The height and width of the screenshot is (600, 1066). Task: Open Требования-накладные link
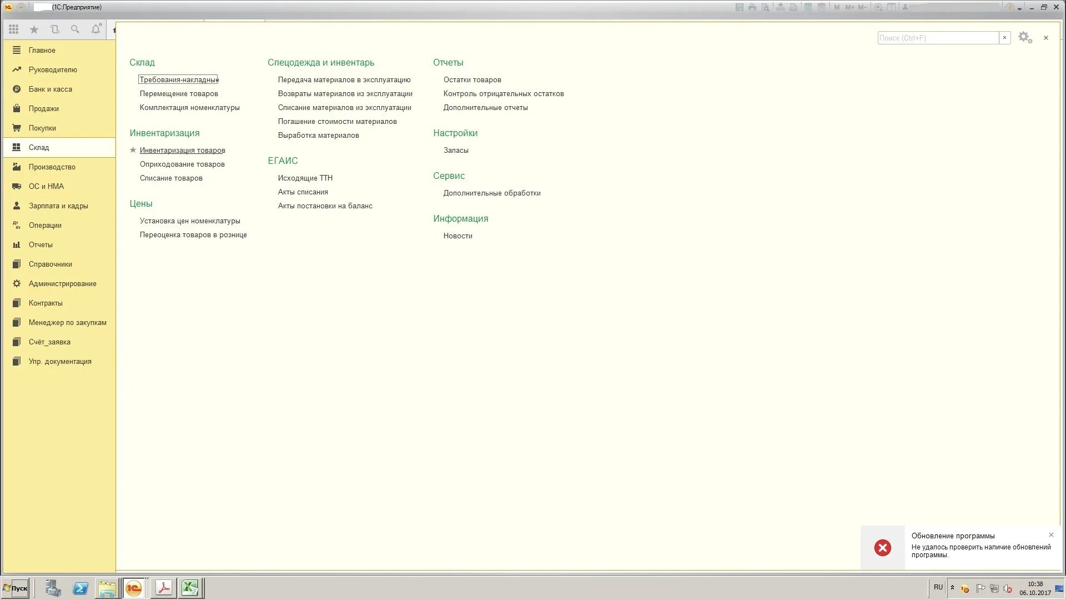(178, 79)
